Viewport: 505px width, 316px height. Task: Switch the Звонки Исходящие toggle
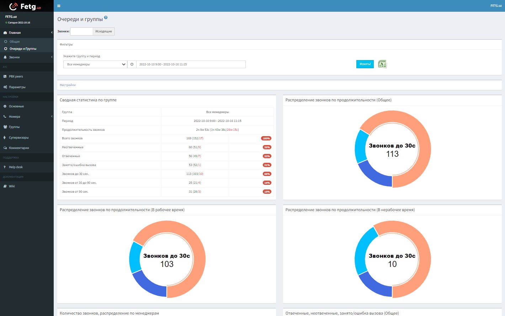pyautogui.click(x=92, y=31)
